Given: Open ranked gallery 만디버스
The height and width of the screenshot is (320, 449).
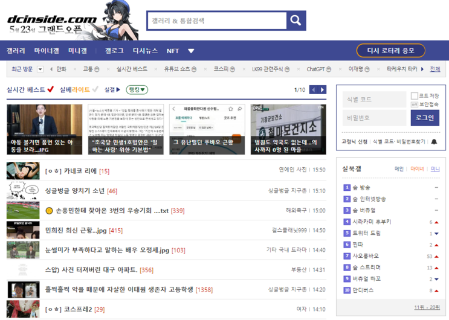Looking at the screenshot, I should [x=363, y=290].
